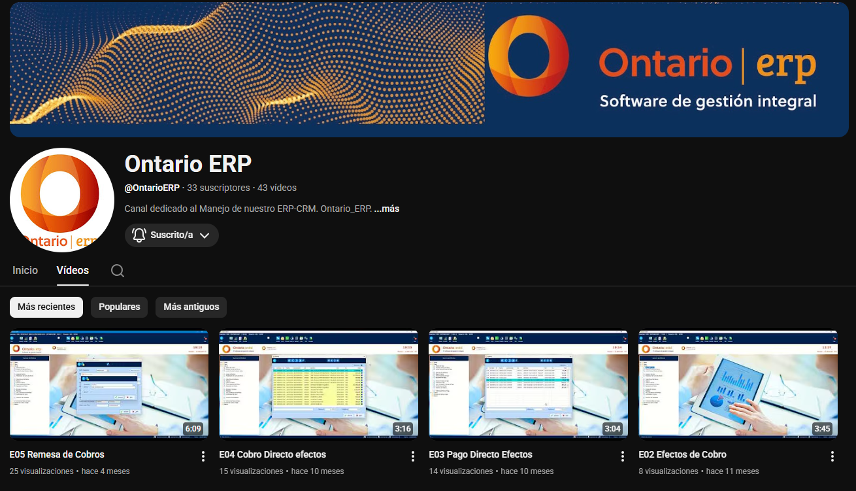Screen dimensions: 856x491
Task: Click the notification bell on Suscrito/a button
Action: point(139,235)
